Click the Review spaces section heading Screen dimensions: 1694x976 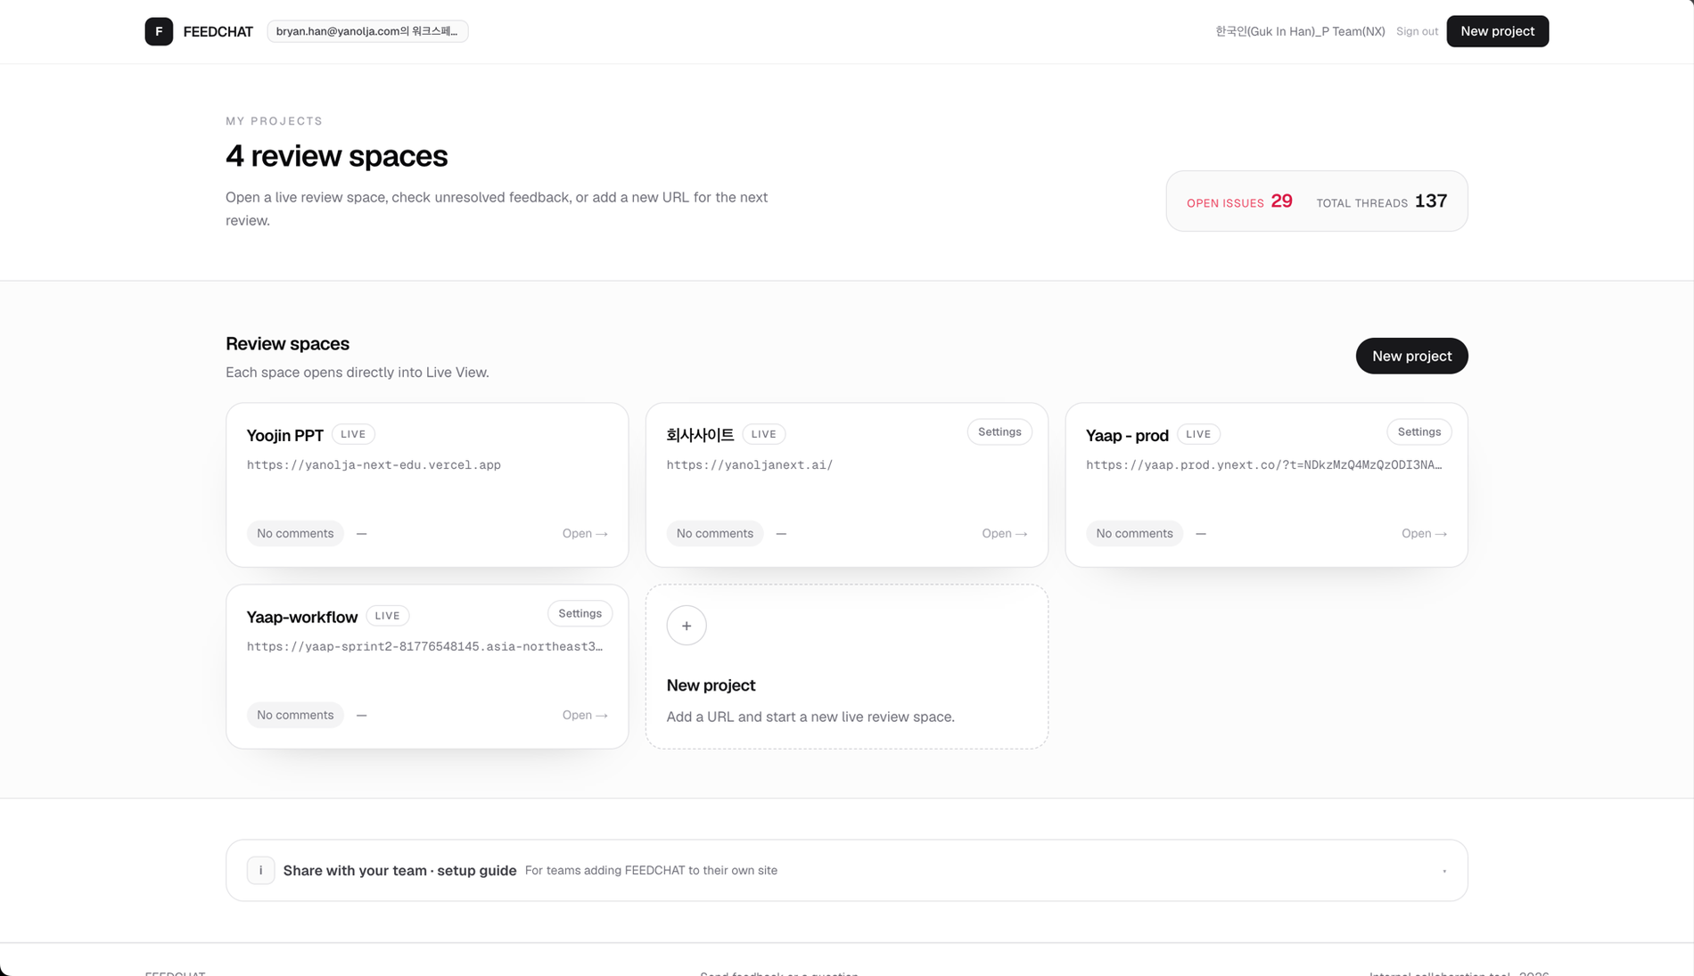[x=287, y=344]
